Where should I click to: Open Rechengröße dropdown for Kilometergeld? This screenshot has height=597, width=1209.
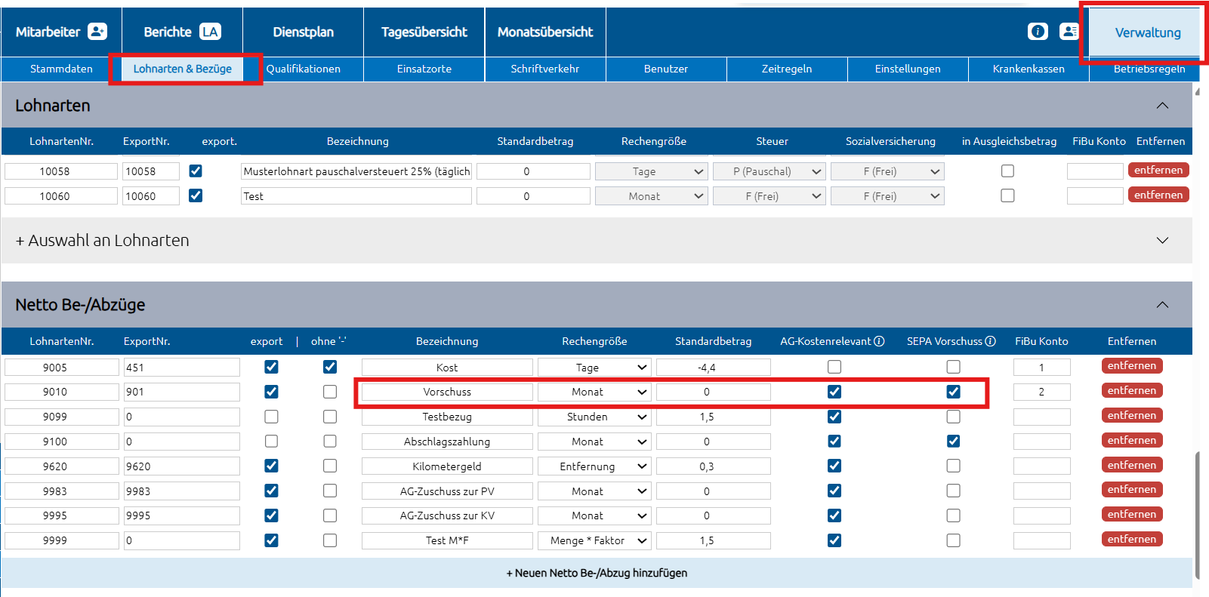pos(594,466)
